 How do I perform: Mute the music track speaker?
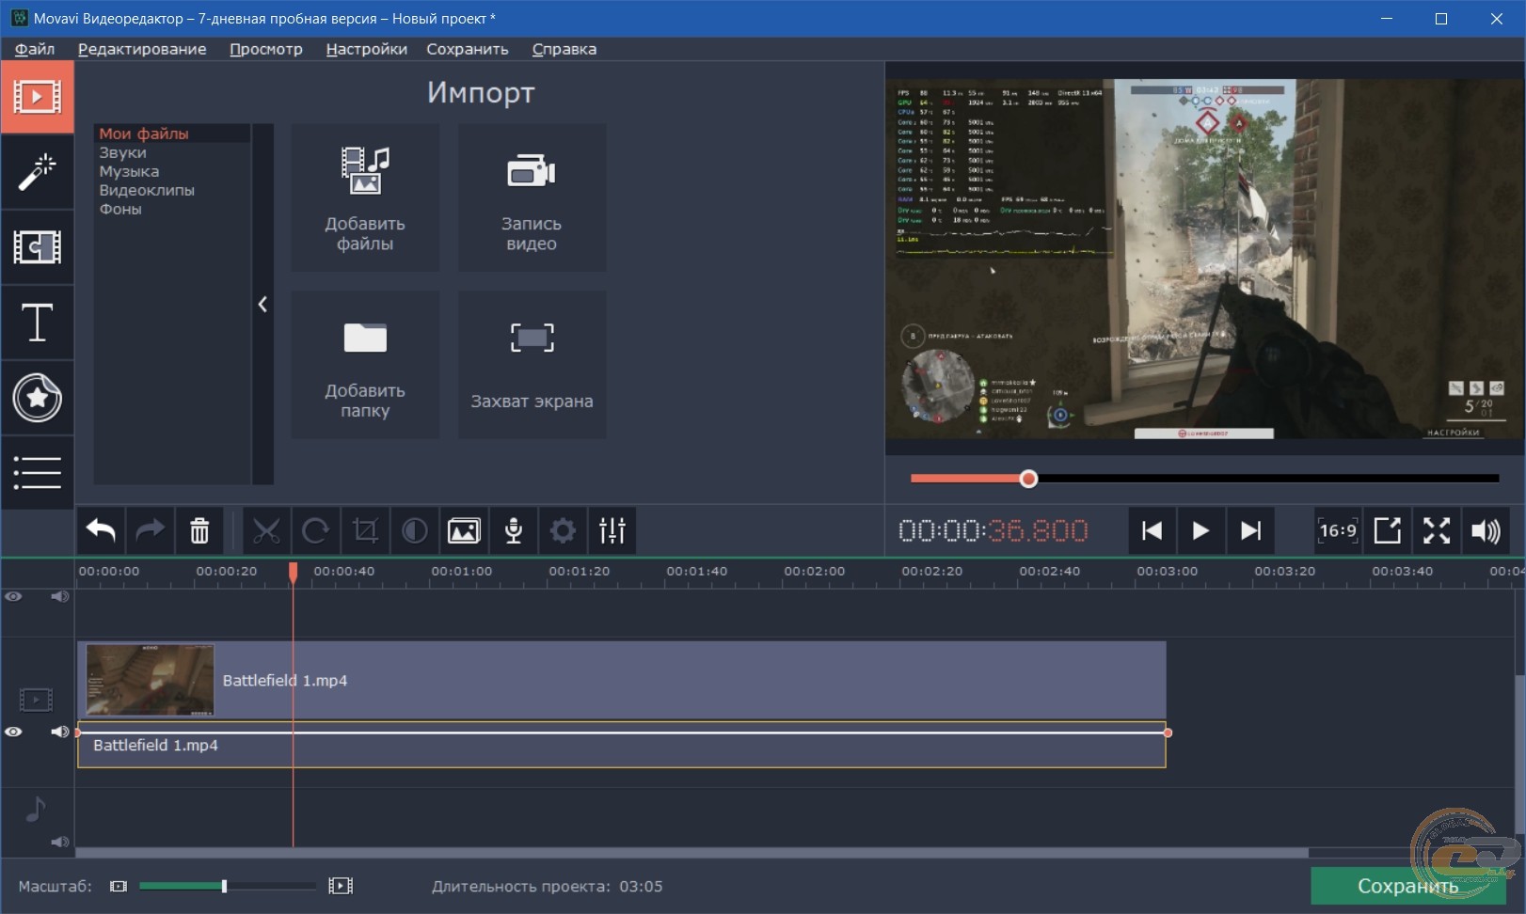[x=60, y=843]
